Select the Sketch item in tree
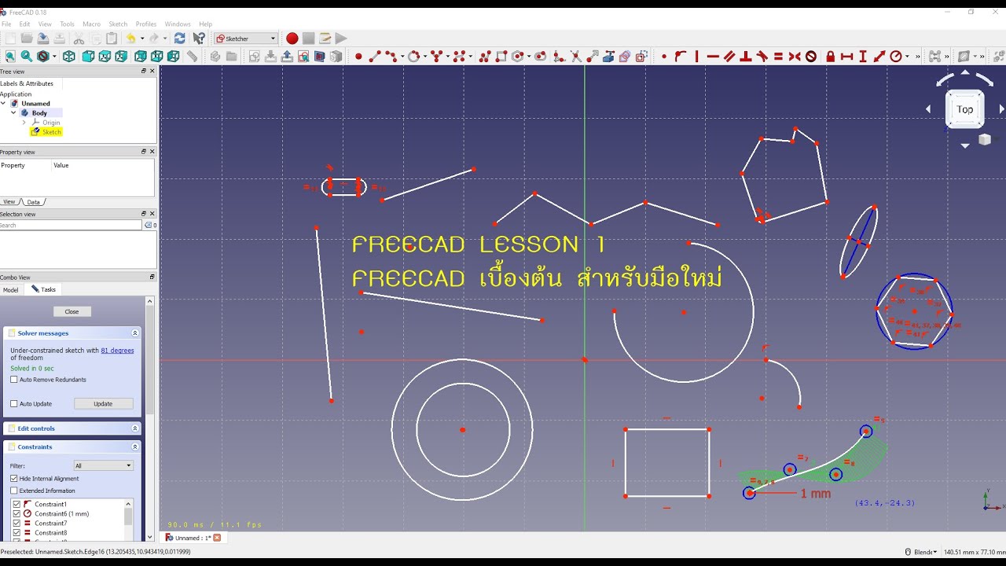The height and width of the screenshot is (566, 1006). click(x=51, y=132)
